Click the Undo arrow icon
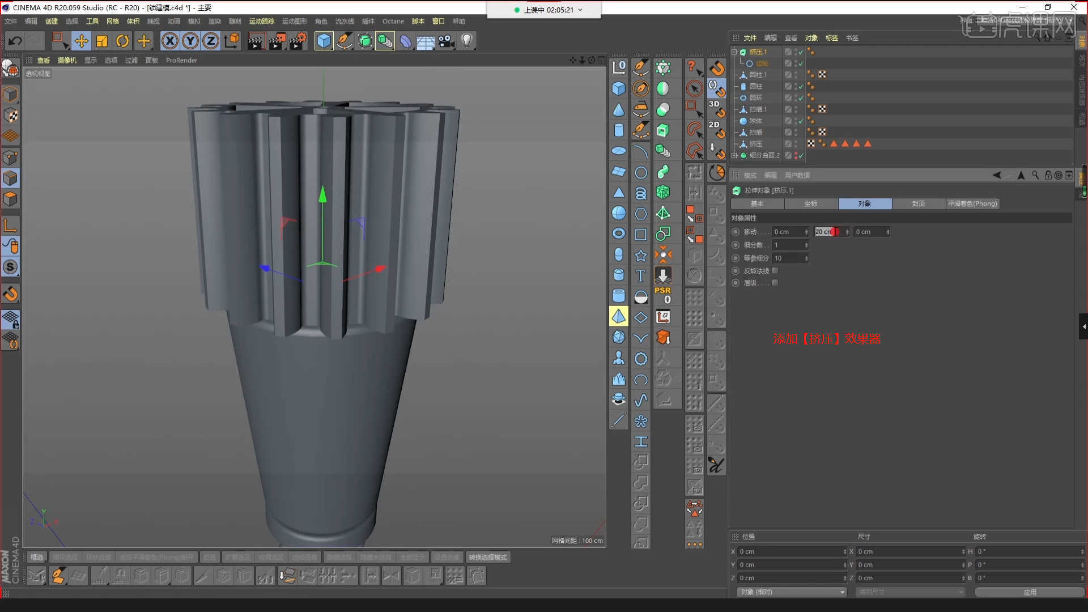The width and height of the screenshot is (1088, 612). (x=15, y=41)
